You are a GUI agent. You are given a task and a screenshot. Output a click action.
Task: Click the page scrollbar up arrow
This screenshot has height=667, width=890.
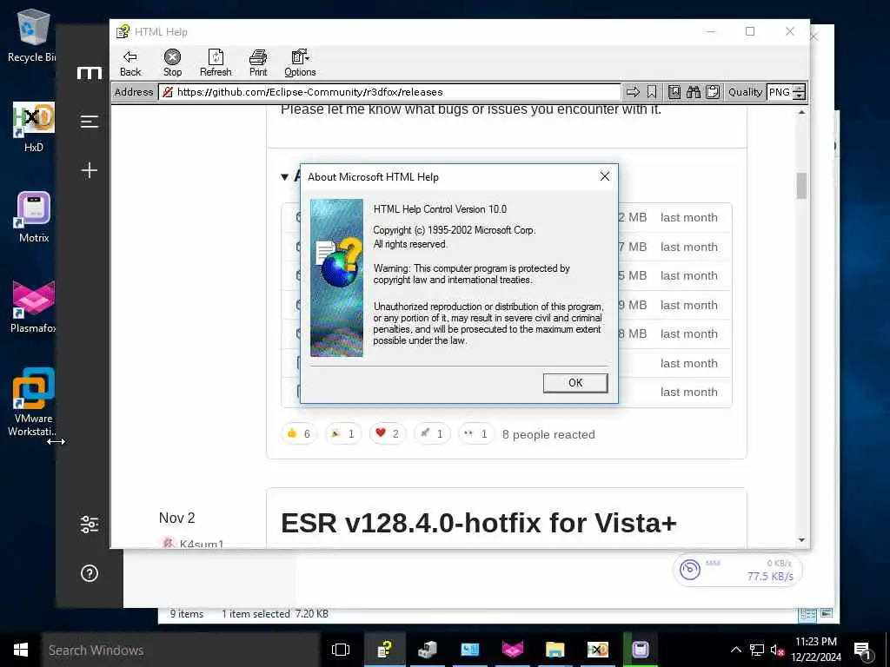[x=801, y=112]
